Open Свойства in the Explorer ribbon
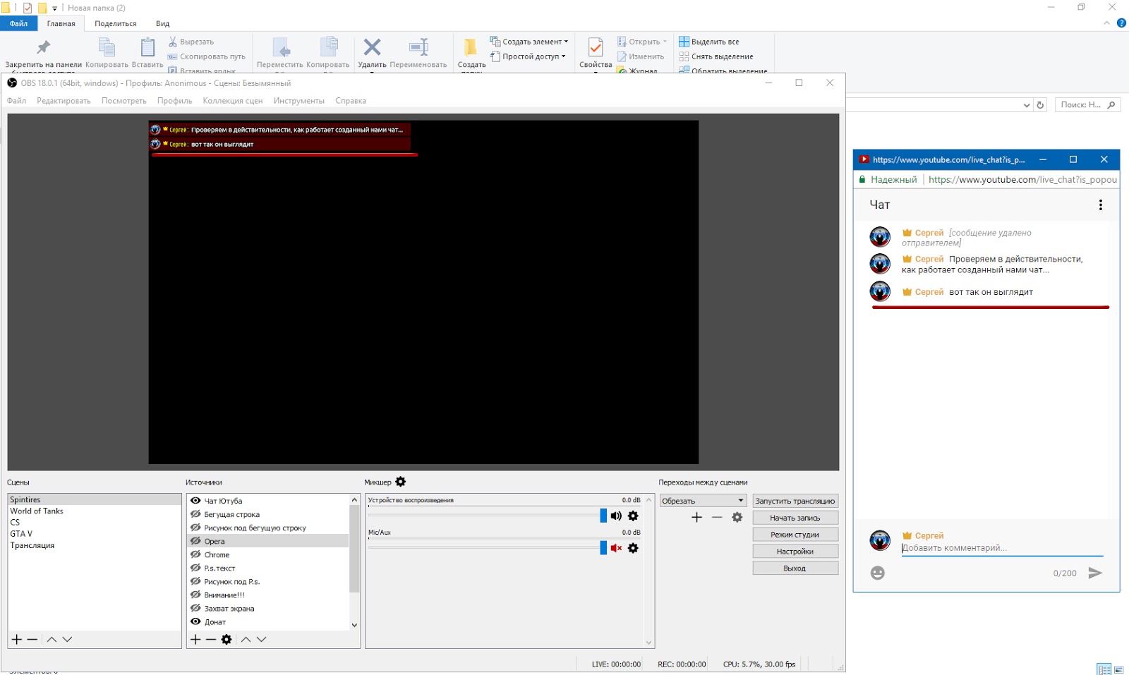1129x675 pixels. point(596,47)
